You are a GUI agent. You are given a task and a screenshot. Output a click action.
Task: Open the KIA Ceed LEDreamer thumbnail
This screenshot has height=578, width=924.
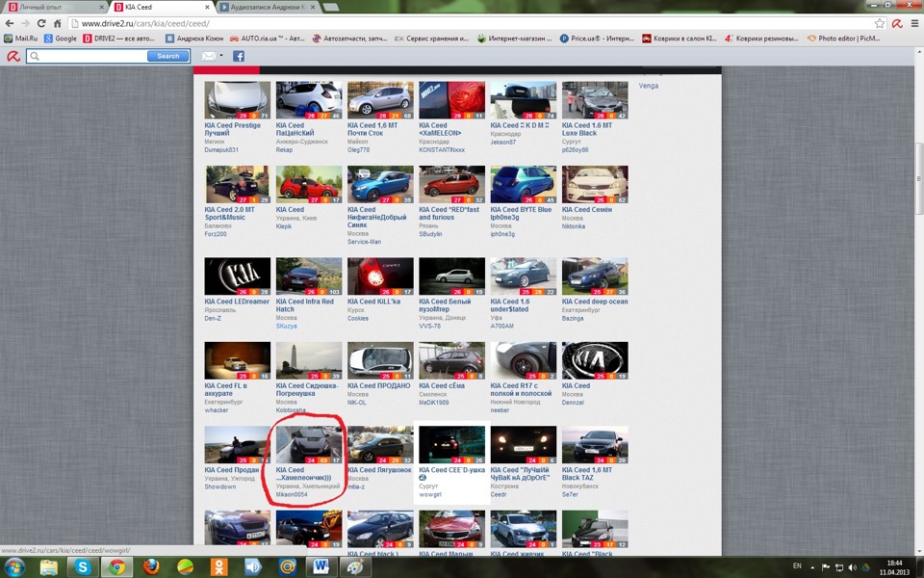(x=237, y=276)
